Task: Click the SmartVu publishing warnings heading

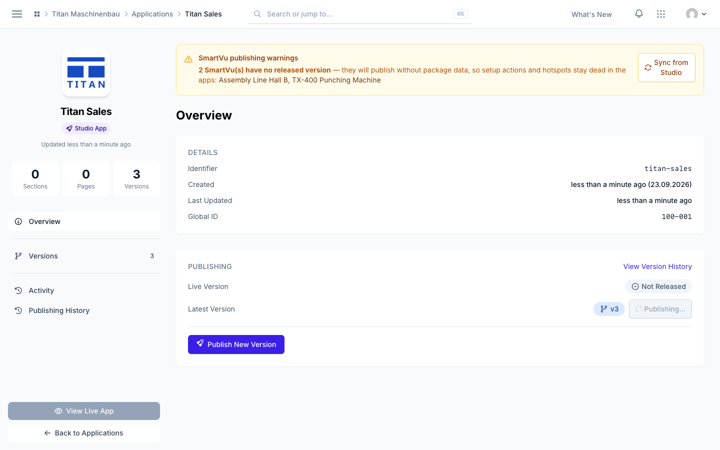Action: (x=248, y=58)
